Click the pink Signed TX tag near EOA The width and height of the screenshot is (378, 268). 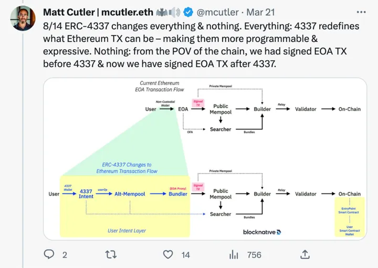pos(198,104)
